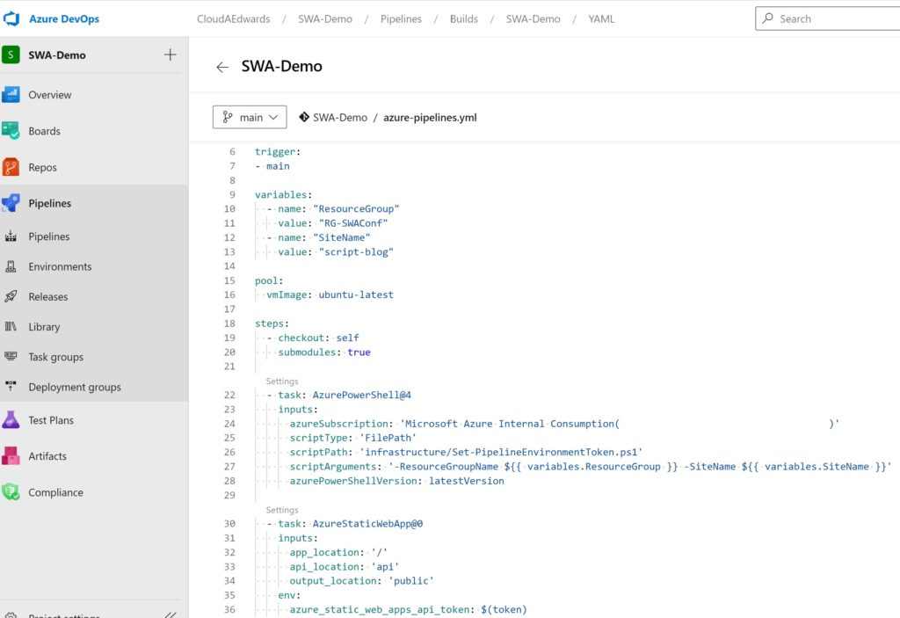Click the Task groups icon
Image resolution: width=900 pixels, height=618 pixels.
pos(11,357)
